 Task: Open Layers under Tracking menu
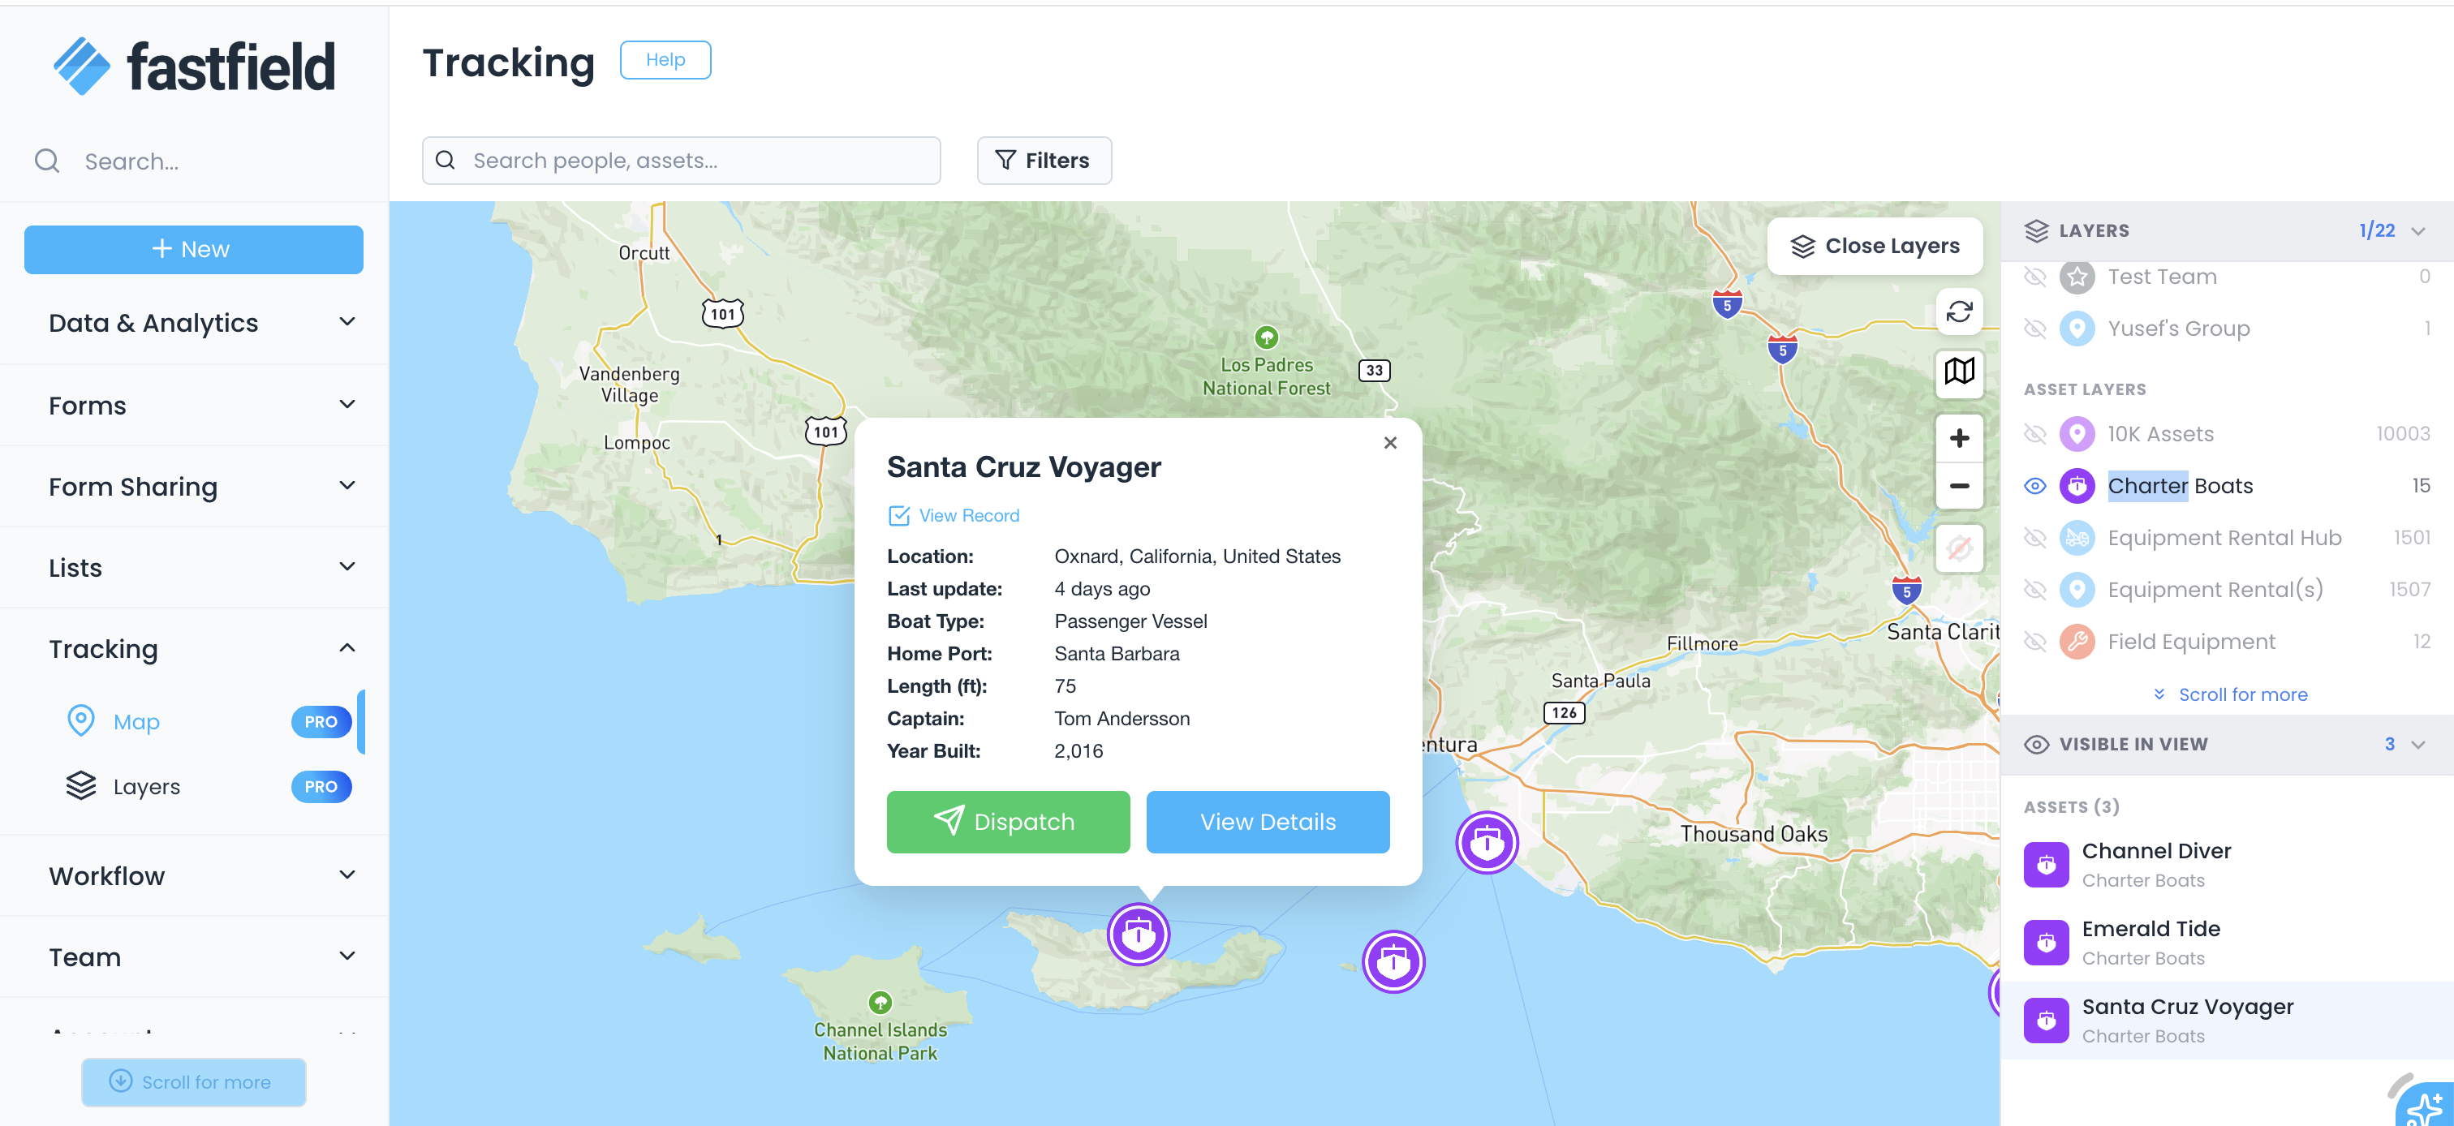tap(146, 787)
